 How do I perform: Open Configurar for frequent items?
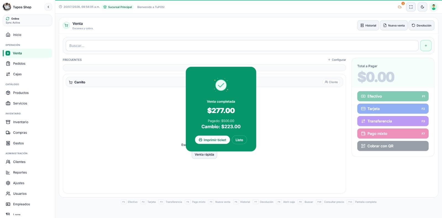point(337,60)
